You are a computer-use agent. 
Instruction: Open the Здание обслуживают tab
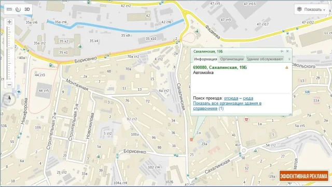(265, 59)
